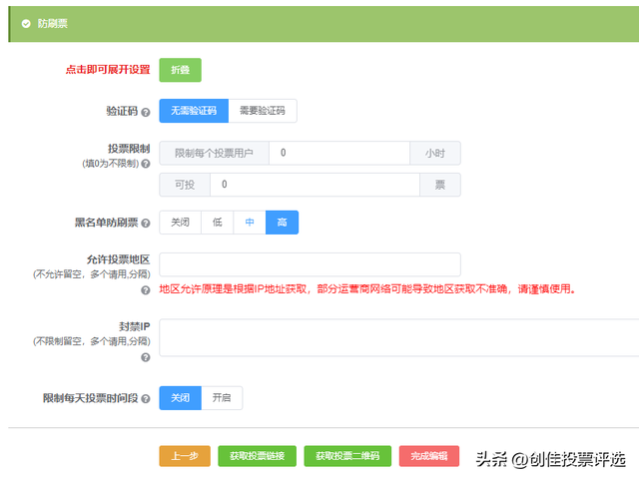Click the help icon next to 限制每天投票时间段
This screenshot has width=639, height=481.
point(146,398)
